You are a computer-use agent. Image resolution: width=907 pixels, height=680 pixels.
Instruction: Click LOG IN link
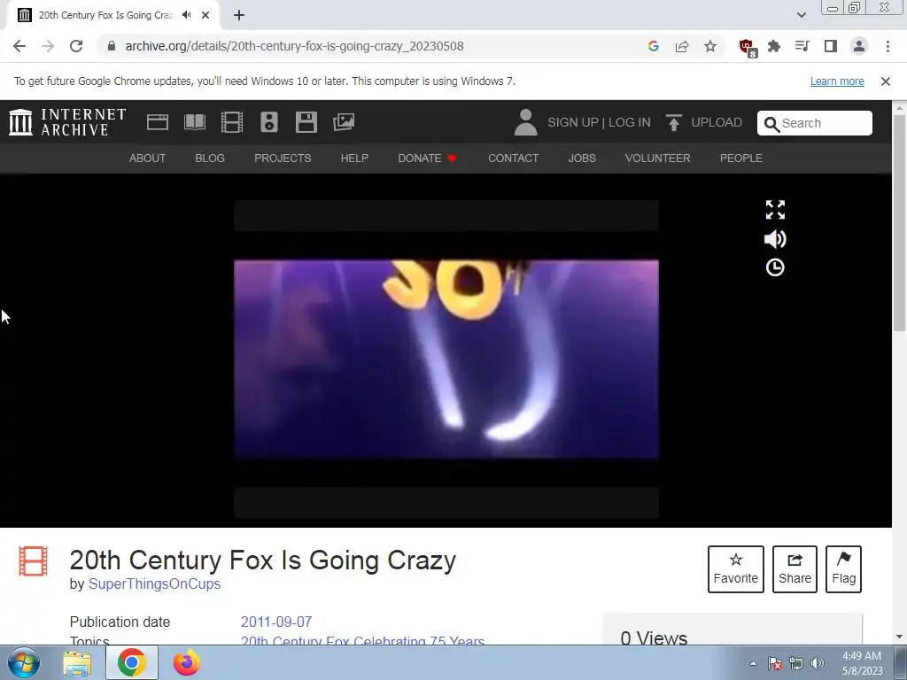click(630, 122)
